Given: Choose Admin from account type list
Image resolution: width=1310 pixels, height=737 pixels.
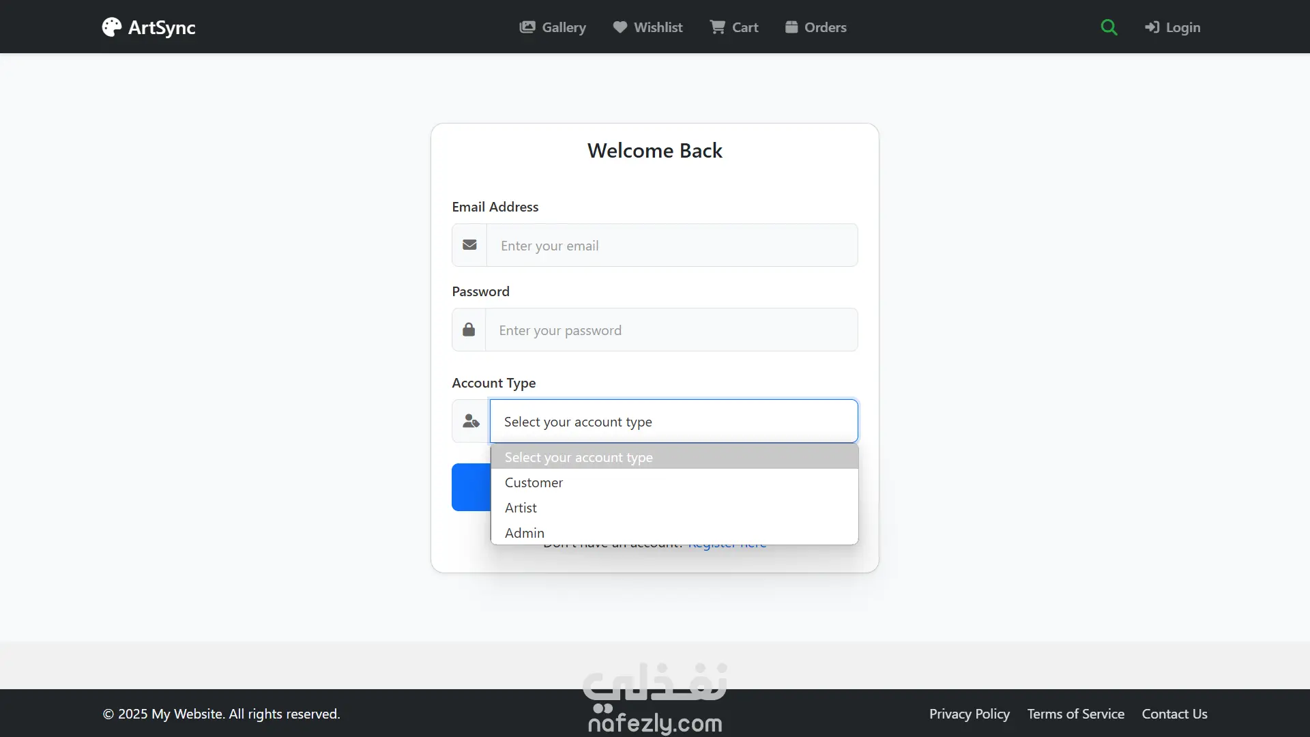Looking at the screenshot, I should (524, 533).
